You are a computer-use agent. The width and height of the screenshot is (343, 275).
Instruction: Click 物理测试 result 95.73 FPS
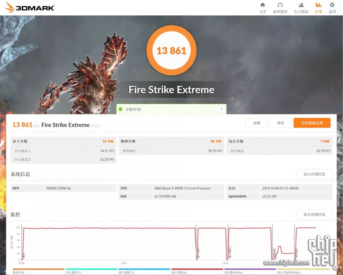pos(215,151)
